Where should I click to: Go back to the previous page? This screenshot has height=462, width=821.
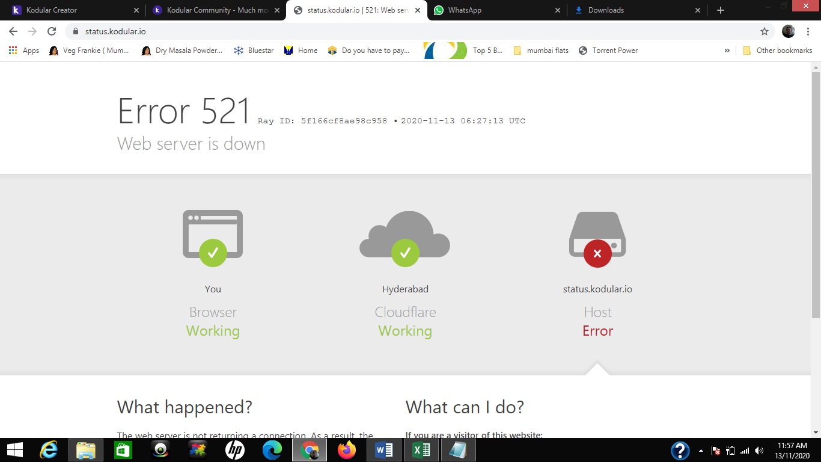pyautogui.click(x=13, y=31)
